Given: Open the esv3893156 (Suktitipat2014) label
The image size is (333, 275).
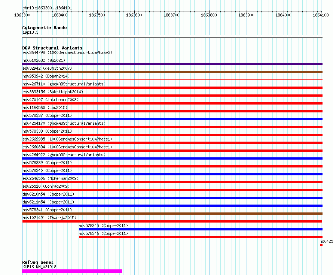Looking at the screenshot, I should 53,92.
